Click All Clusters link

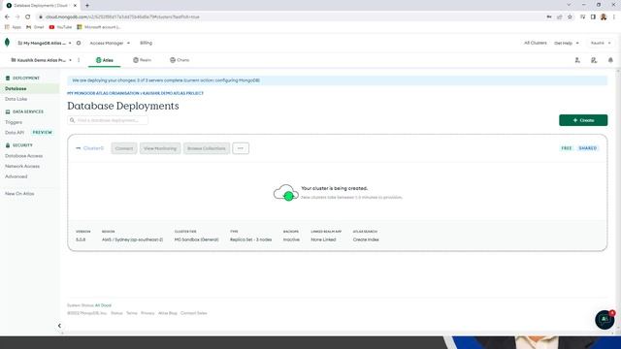[x=535, y=43]
